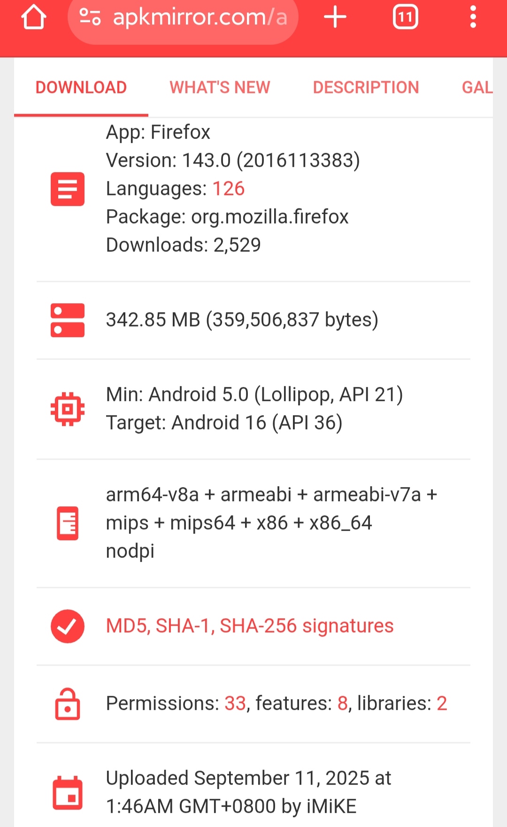Viewport: 507px width, 827px height.
Task: Tap the Android version chip icon
Action: point(68,409)
